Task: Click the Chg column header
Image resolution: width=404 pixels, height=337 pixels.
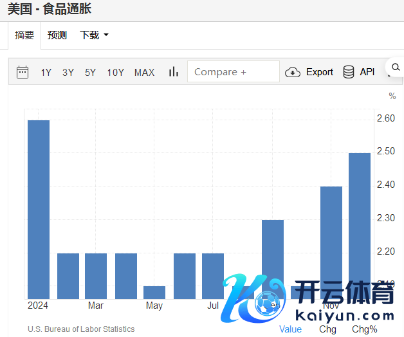Action: pyautogui.click(x=327, y=329)
